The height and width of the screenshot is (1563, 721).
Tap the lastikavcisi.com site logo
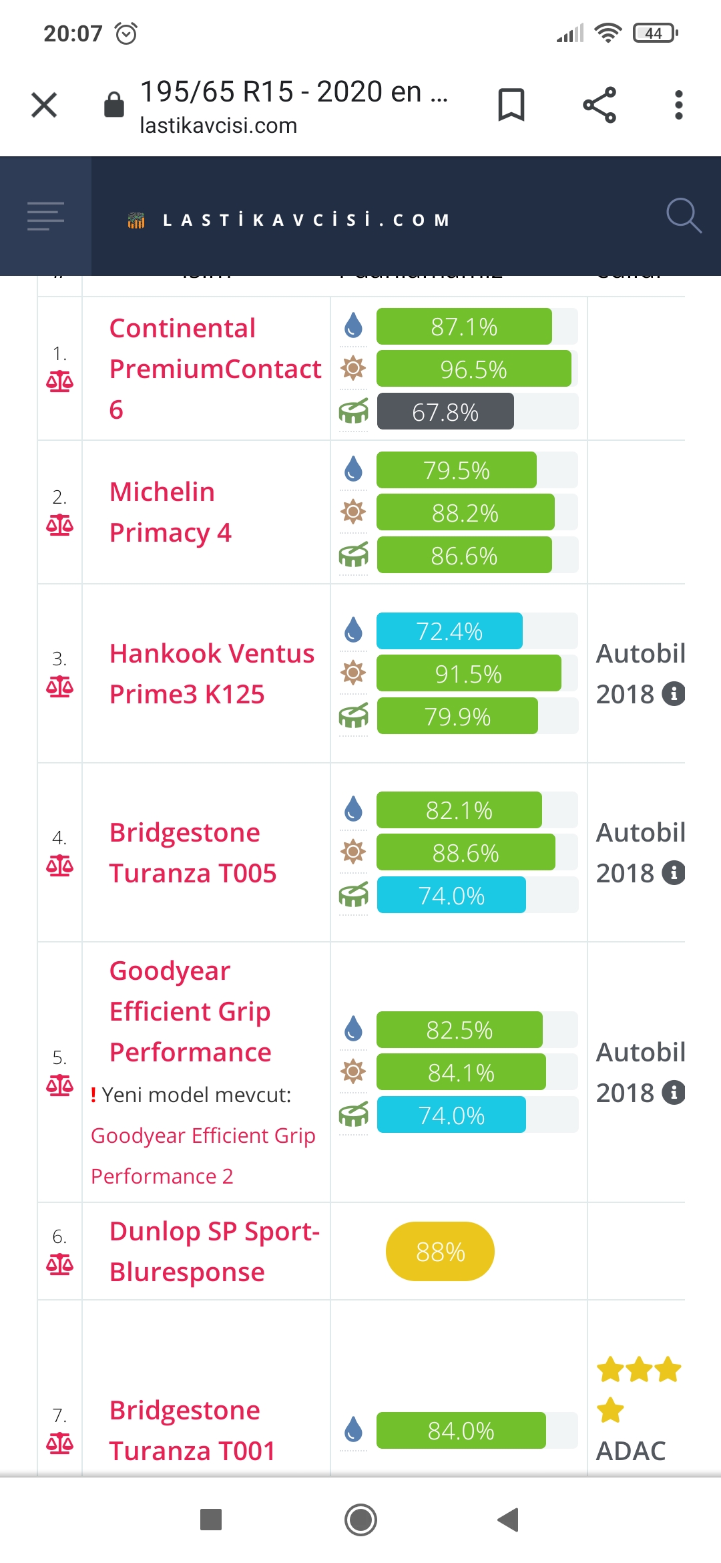[288, 220]
